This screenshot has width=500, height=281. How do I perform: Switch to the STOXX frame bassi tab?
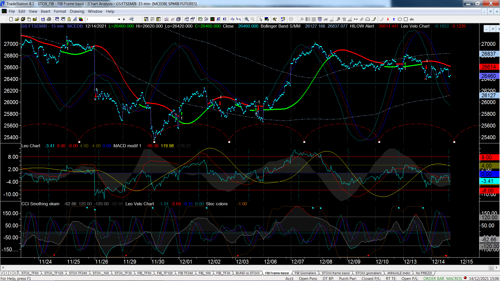tap(336, 273)
